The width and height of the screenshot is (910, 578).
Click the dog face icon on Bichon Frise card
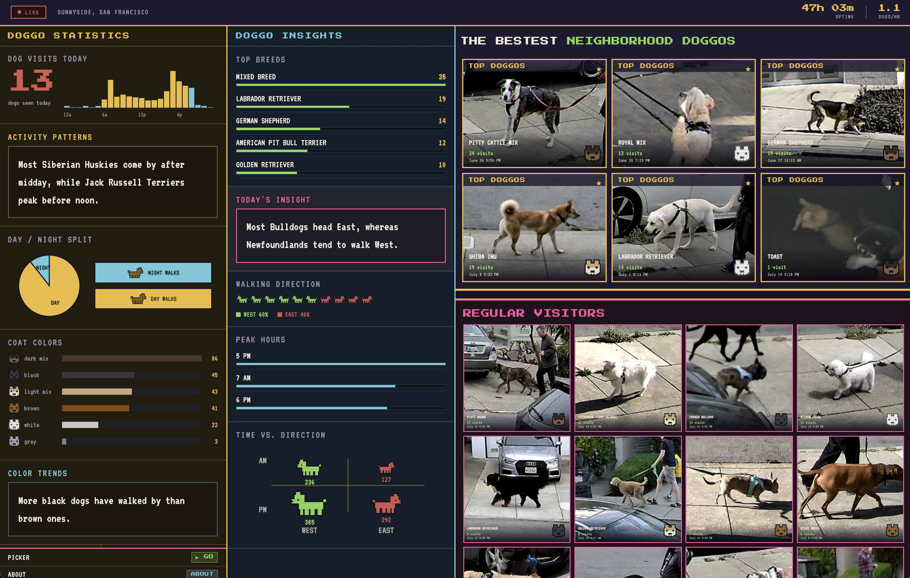pyautogui.click(x=892, y=419)
